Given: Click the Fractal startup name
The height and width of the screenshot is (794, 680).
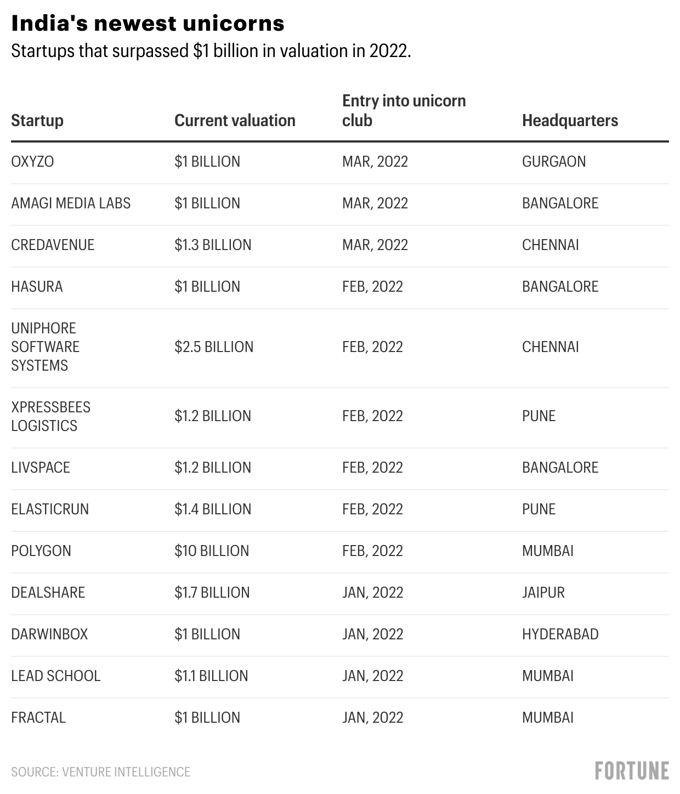Looking at the screenshot, I should [x=38, y=718].
